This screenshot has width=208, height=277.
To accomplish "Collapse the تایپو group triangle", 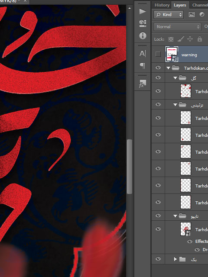I will click(175, 216).
